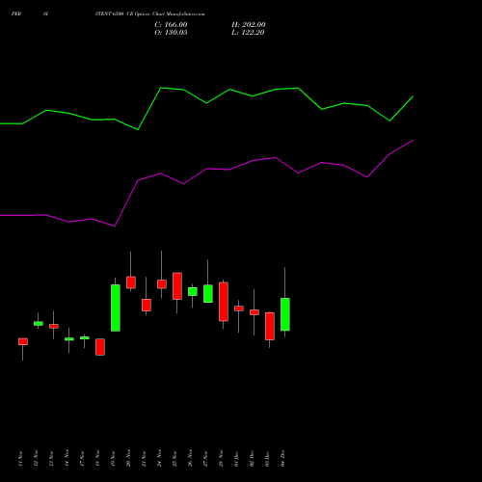
Task: Click the small red candle above 13 Nov
Action: tap(54, 326)
